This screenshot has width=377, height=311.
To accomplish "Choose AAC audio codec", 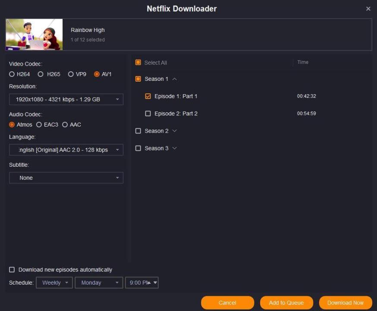I will click(65, 125).
